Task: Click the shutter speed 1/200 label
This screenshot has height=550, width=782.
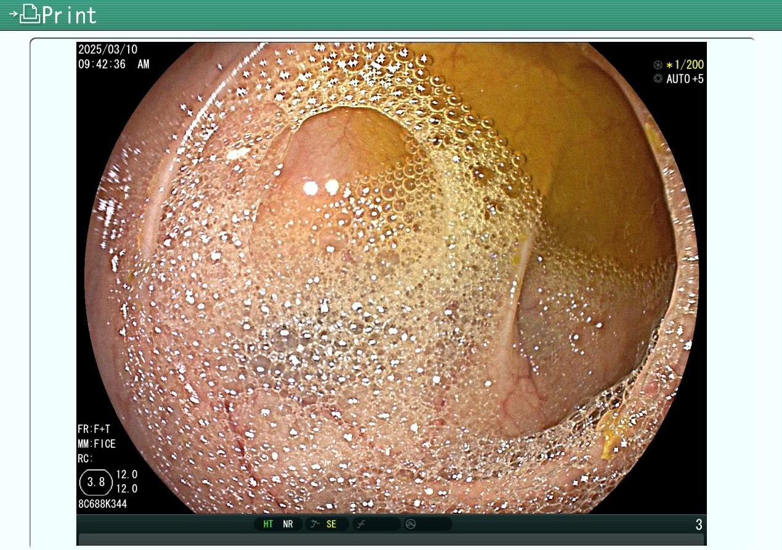Action: [685, 65]
